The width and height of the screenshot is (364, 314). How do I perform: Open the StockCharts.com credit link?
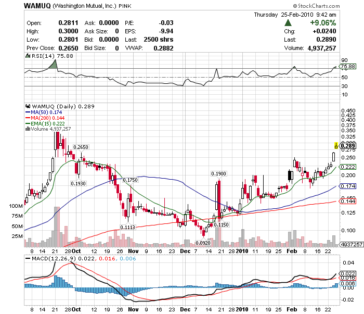click(x=316, y=6)
